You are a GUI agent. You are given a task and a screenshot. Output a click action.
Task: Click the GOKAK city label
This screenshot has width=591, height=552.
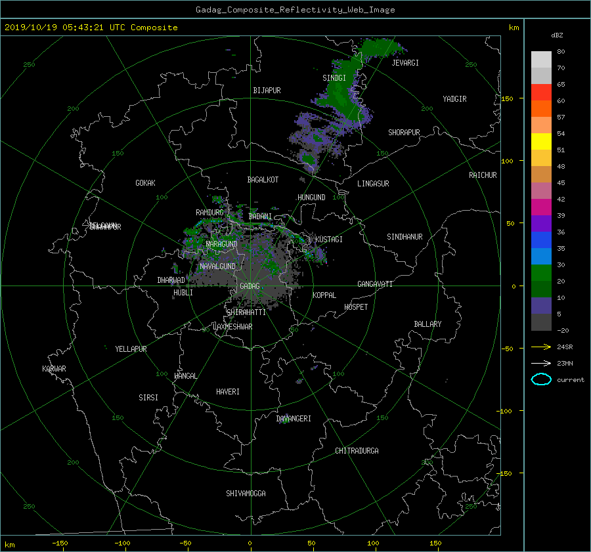tap(146, 183)
